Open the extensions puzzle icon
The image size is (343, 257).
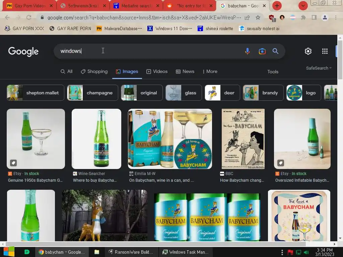(x=303, y=17)
